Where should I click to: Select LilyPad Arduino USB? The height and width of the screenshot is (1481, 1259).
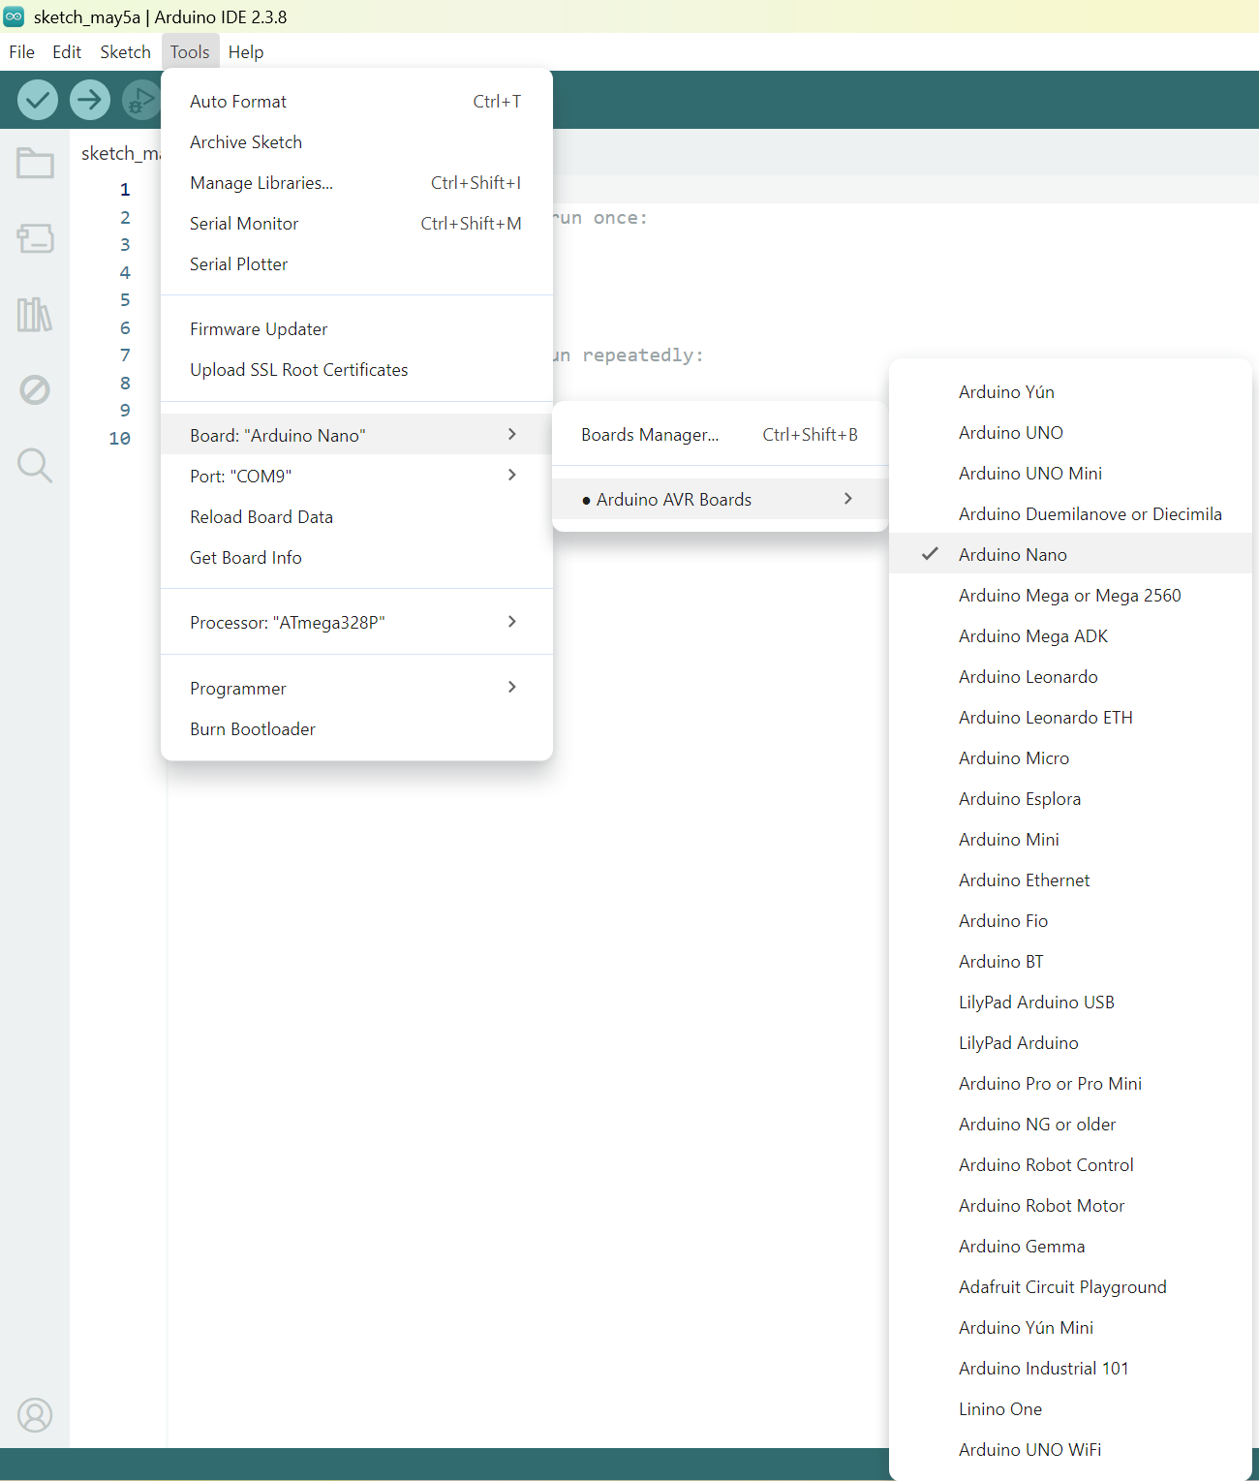pos(1070,1002)
